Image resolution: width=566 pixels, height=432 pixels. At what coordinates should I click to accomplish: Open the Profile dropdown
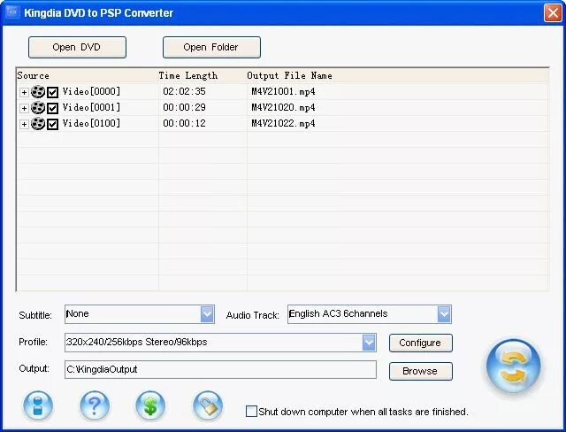click(369, 343)
